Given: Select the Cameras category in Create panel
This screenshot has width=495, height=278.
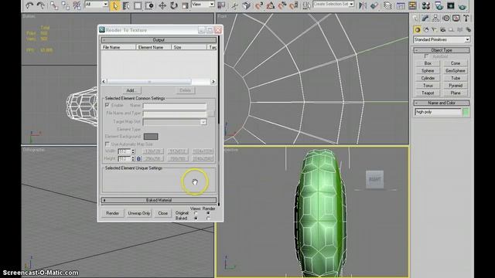Looking at the screenshot, I should pos(443,29).
